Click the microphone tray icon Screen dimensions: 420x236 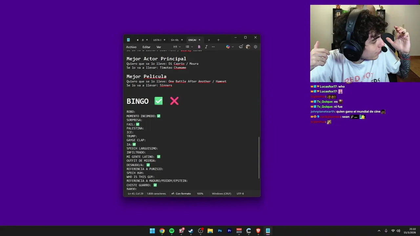point(386,231)
